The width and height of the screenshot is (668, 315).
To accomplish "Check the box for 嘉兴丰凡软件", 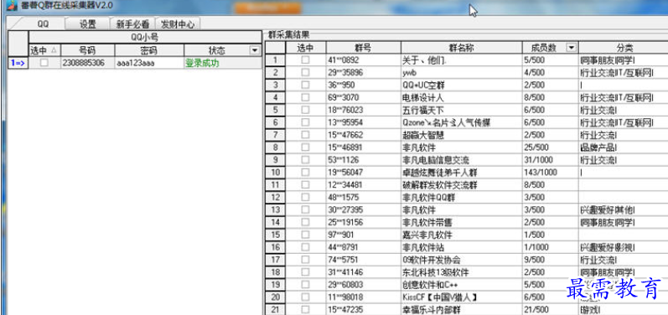I will [x=305, y=235].
